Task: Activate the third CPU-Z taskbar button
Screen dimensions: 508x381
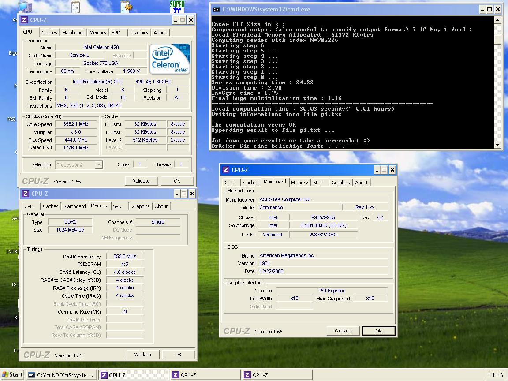Action: 277,375
